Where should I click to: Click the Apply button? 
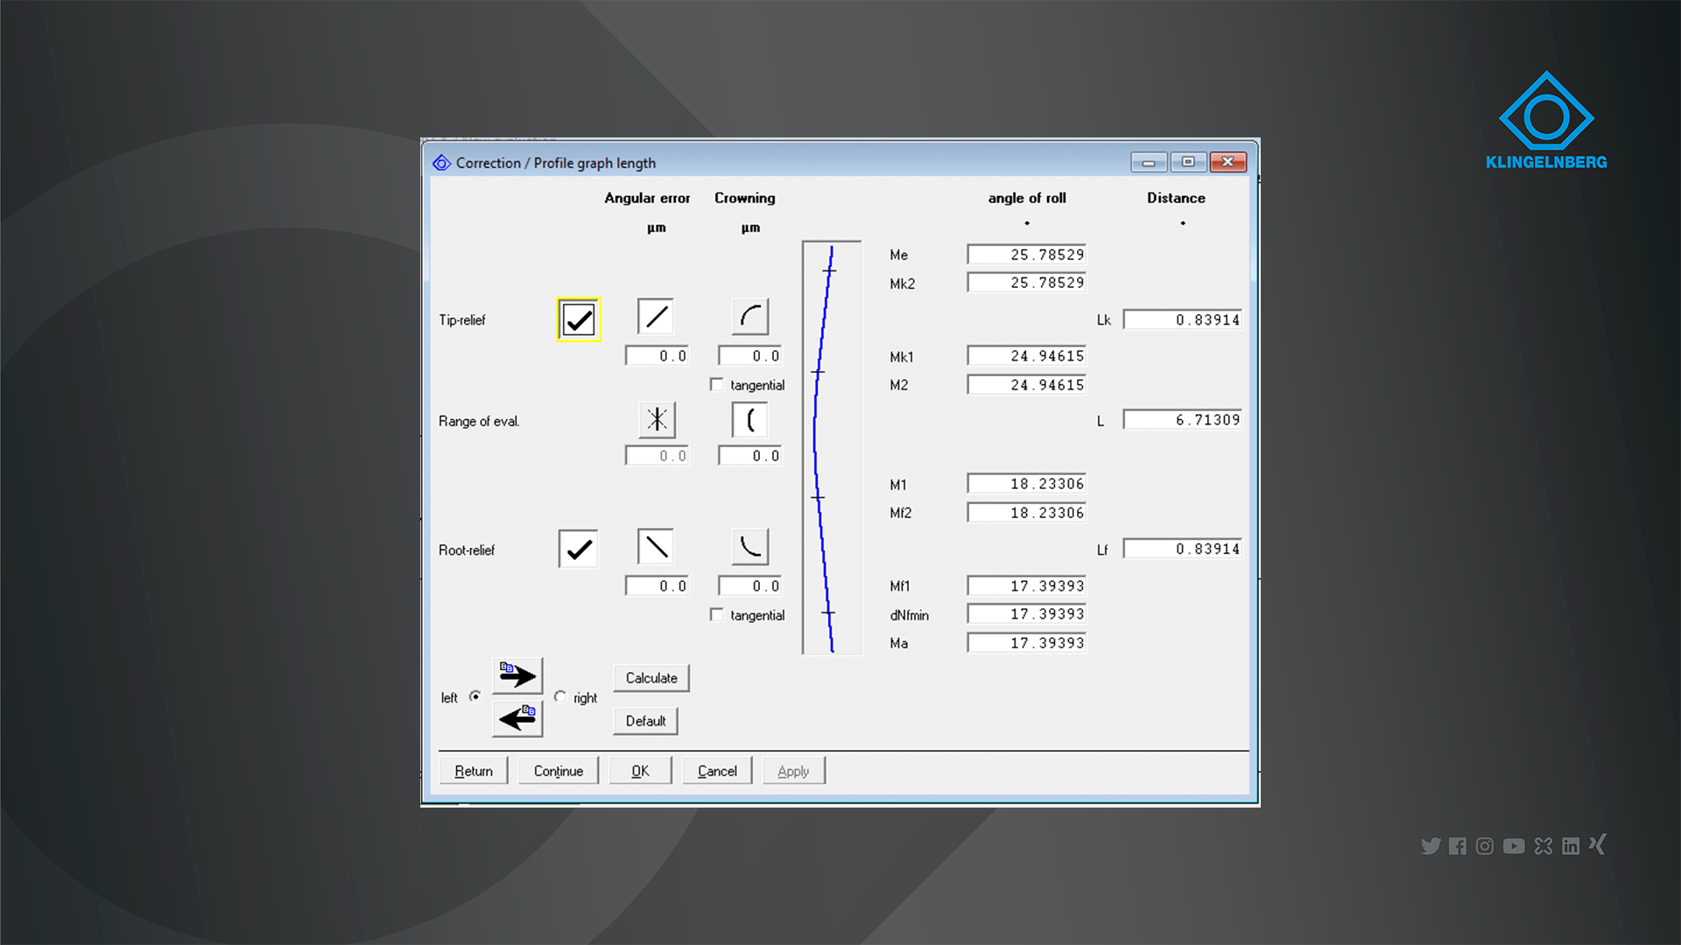click(793, 771)
